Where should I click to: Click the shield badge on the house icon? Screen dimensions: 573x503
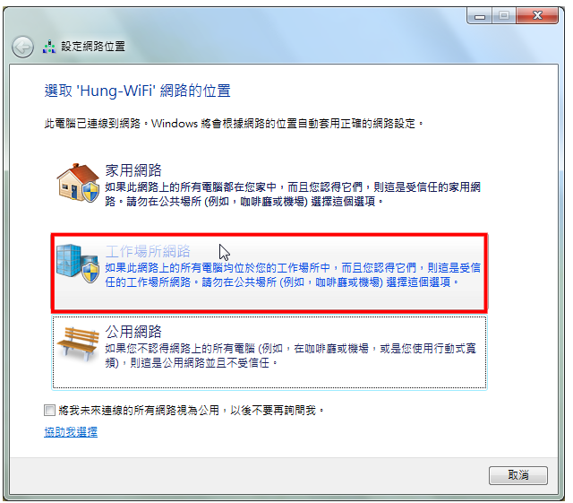point(90,192)
